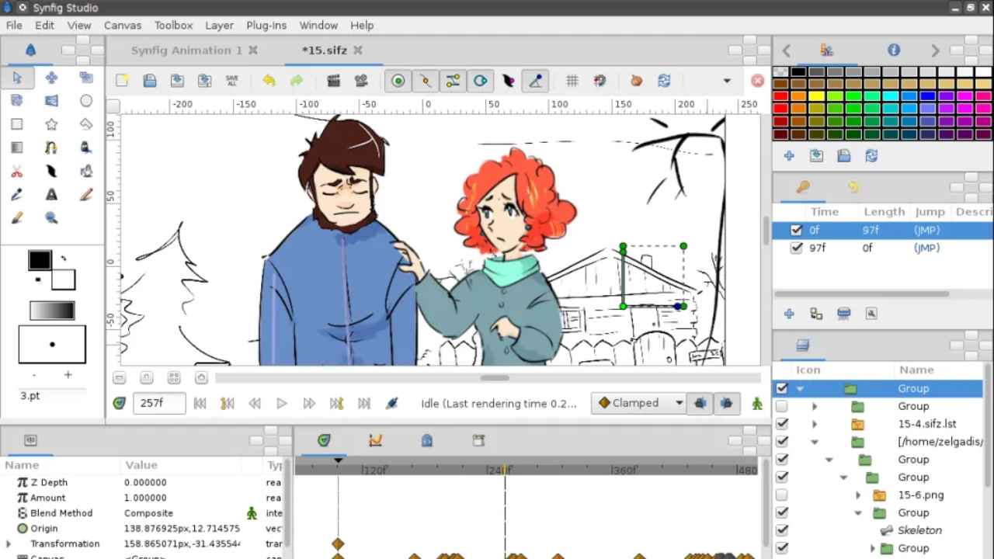Screen dimensions: 994x559
Task: Create a new document from toolbar
Action: pos(122,81)
